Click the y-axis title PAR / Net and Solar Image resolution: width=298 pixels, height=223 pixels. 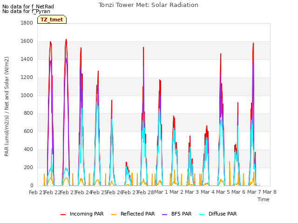pos(7,106)
